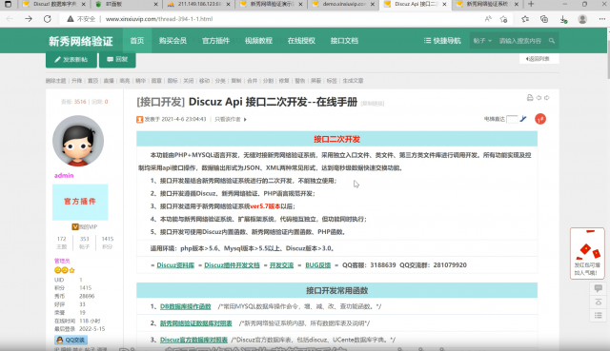Viewport: 610px width, 351px height.
Task: Click the QQ交谈 chat badge
Action: 71,340
